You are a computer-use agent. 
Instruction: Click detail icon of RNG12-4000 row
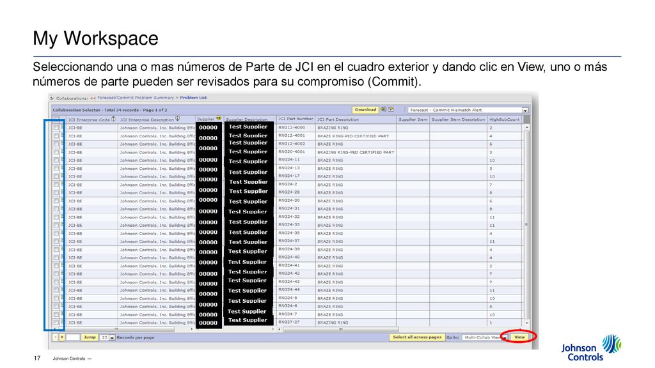(63, 127)
